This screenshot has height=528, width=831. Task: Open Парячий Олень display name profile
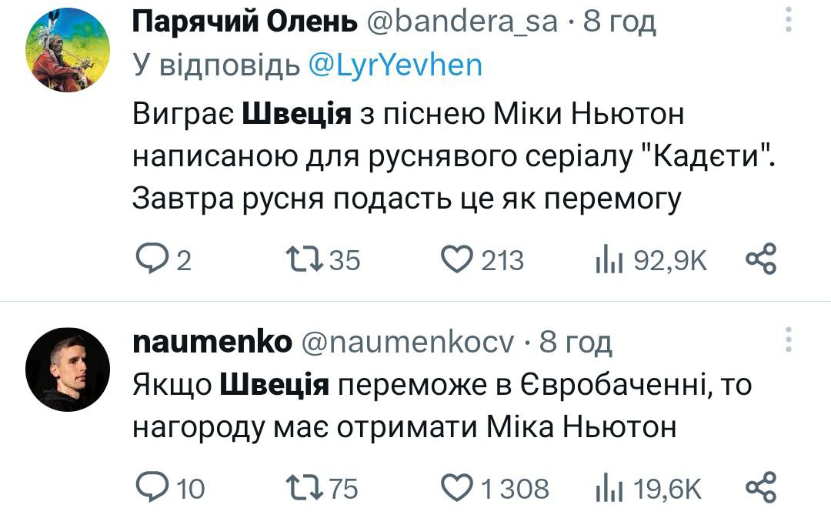[x=245, y=23]
